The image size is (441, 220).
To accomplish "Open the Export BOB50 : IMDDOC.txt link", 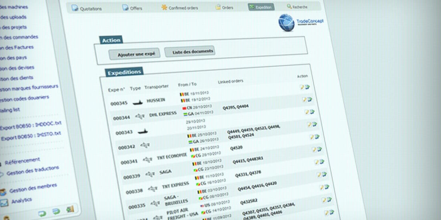I will click(x=30, y=126).
